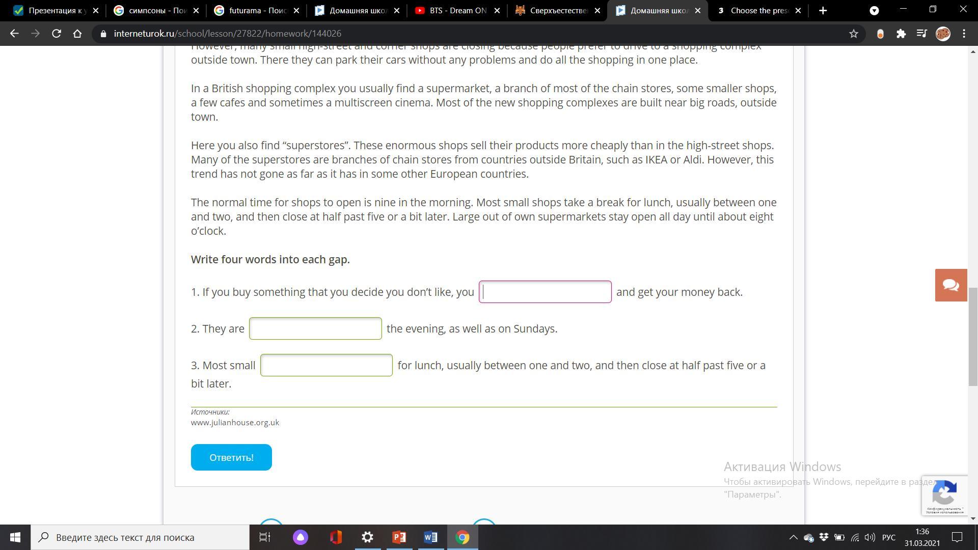Click the gap field after 'Most small'
The height and width of the screenshot is (550, 978).
pos(326,365)
